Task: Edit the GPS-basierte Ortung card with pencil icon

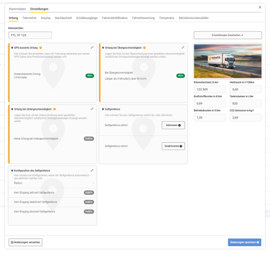Action: pyautogui.click(x=92, y=47)
